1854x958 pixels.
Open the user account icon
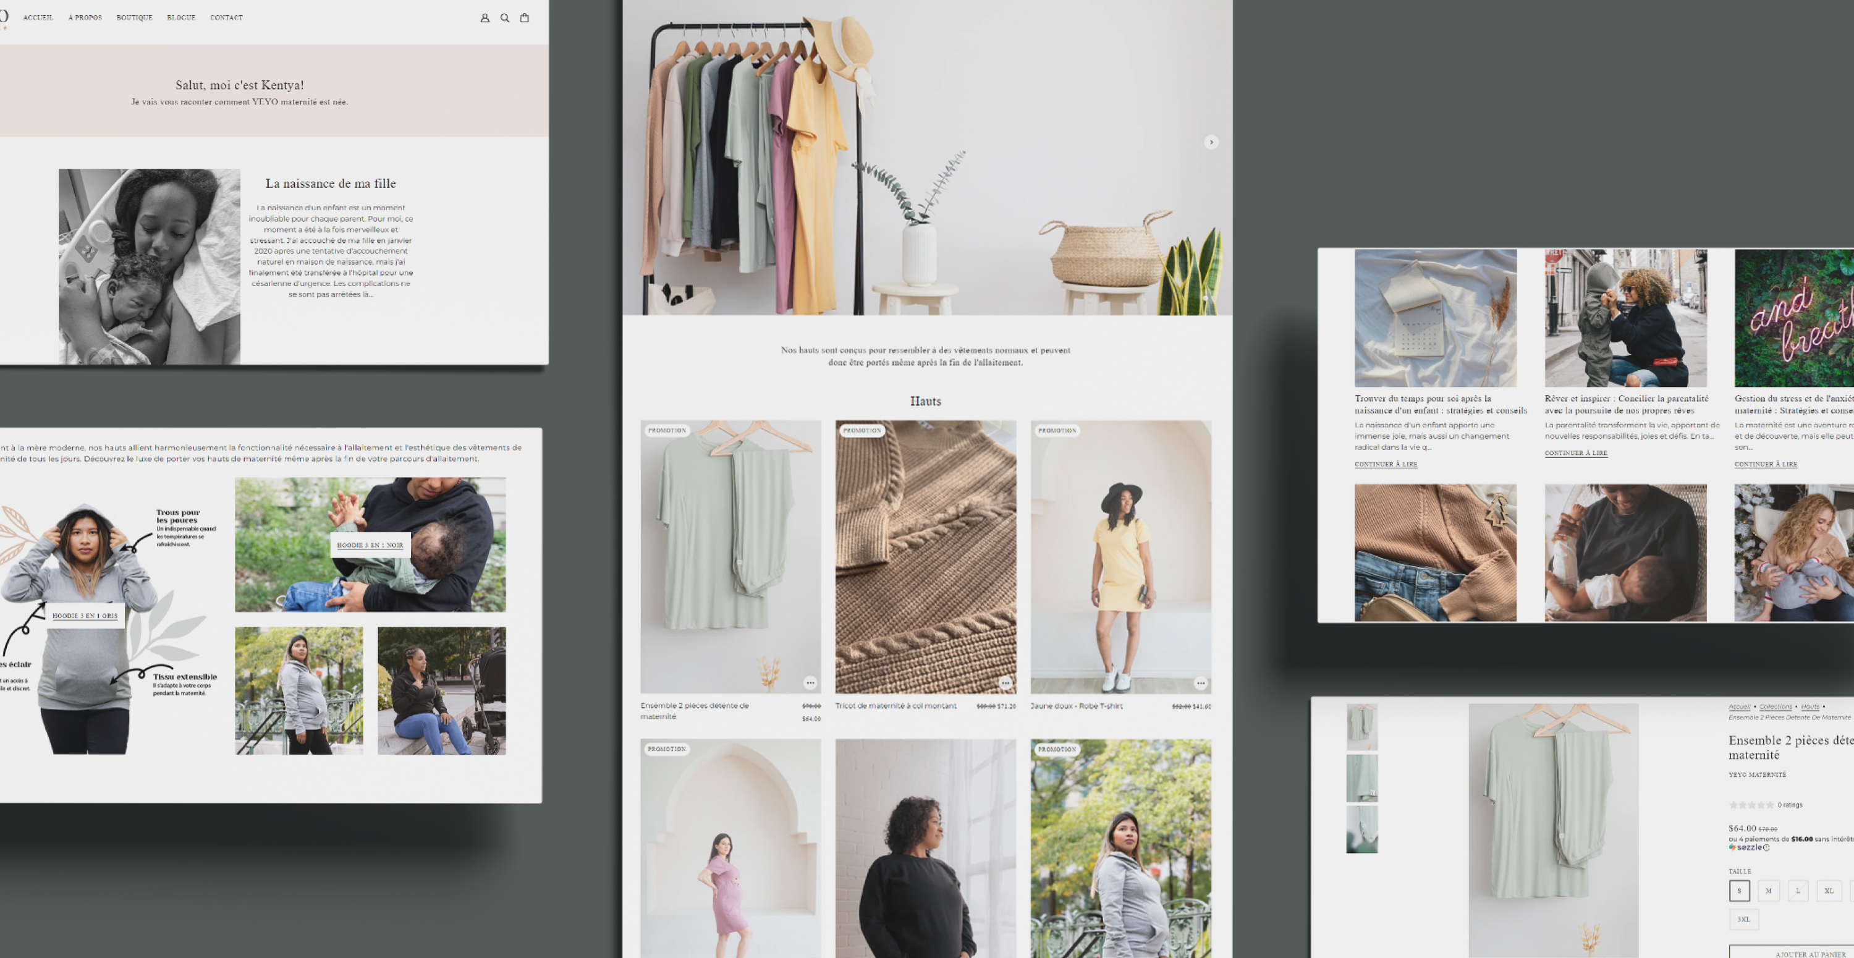click(485, 18)
